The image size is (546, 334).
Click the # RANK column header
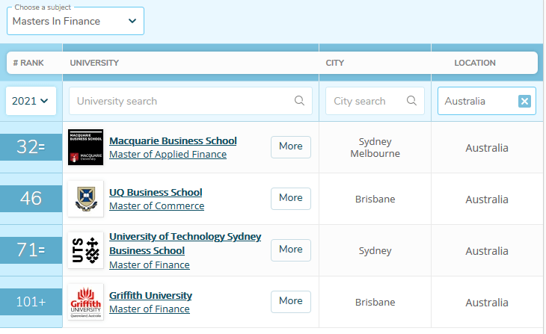point(28,63)
